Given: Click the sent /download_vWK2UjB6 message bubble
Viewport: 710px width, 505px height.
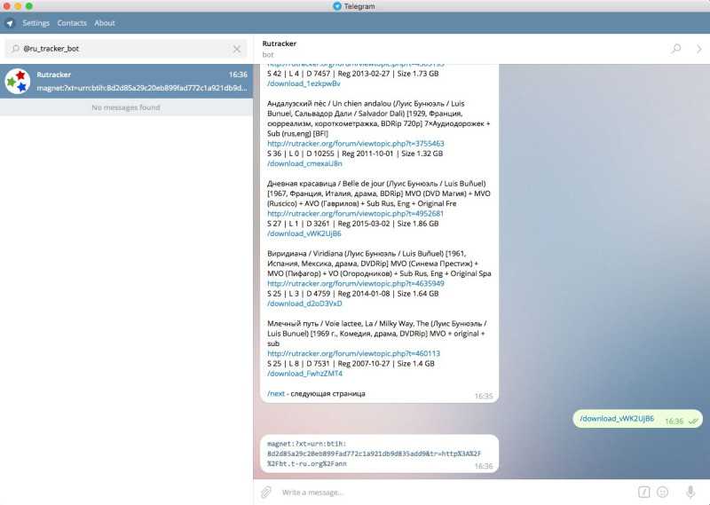Looking at the screenshot, I should (x=637, y=419).
